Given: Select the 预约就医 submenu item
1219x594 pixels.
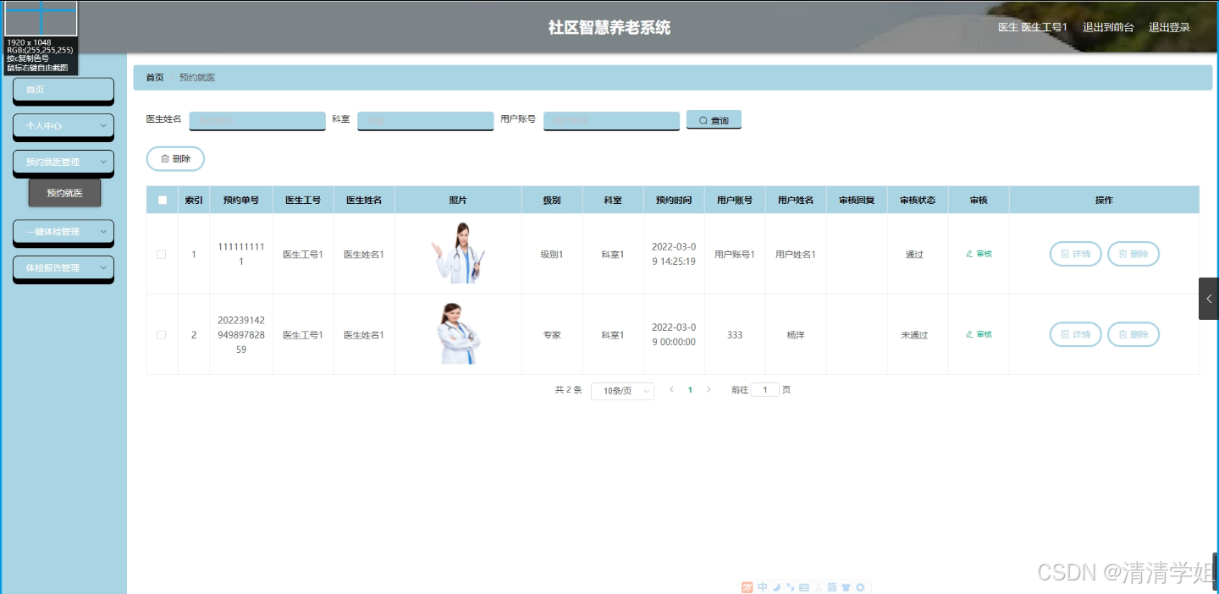Looking at the screenshot, I should tap(65, 193).
